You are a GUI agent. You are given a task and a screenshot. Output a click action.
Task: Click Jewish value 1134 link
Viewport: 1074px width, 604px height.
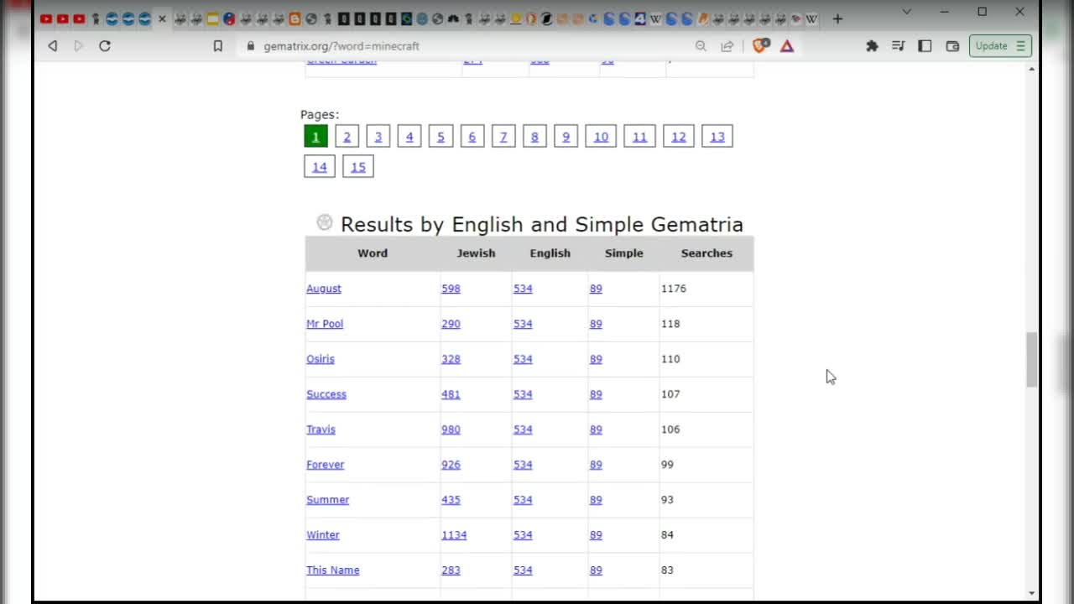(454, 535)
